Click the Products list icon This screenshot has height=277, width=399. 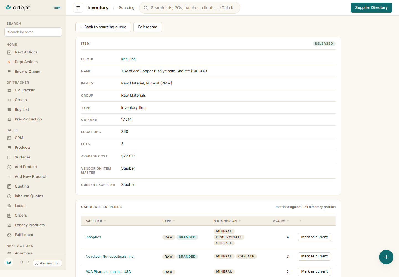9,148
